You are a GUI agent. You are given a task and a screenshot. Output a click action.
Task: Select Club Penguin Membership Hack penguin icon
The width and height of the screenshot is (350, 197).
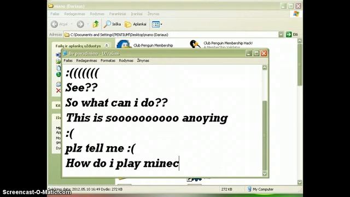(195, 44)
